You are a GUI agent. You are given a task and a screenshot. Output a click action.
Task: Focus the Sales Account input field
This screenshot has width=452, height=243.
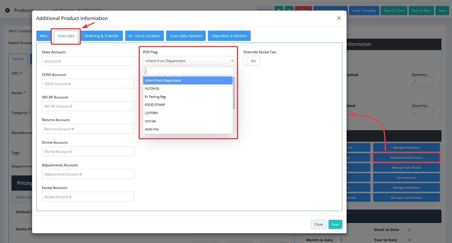pos(88,61)
